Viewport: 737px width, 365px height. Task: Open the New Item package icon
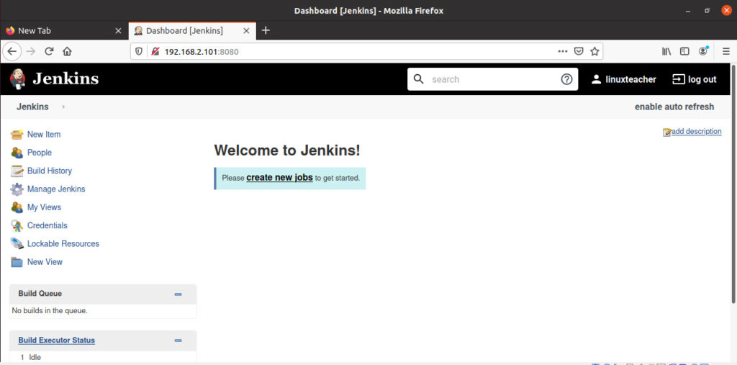tap(17, 135)
